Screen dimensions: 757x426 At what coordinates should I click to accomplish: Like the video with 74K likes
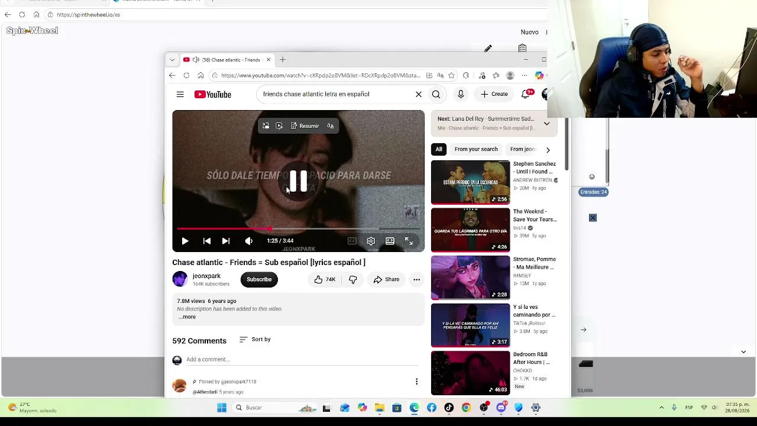pos(325,279)
